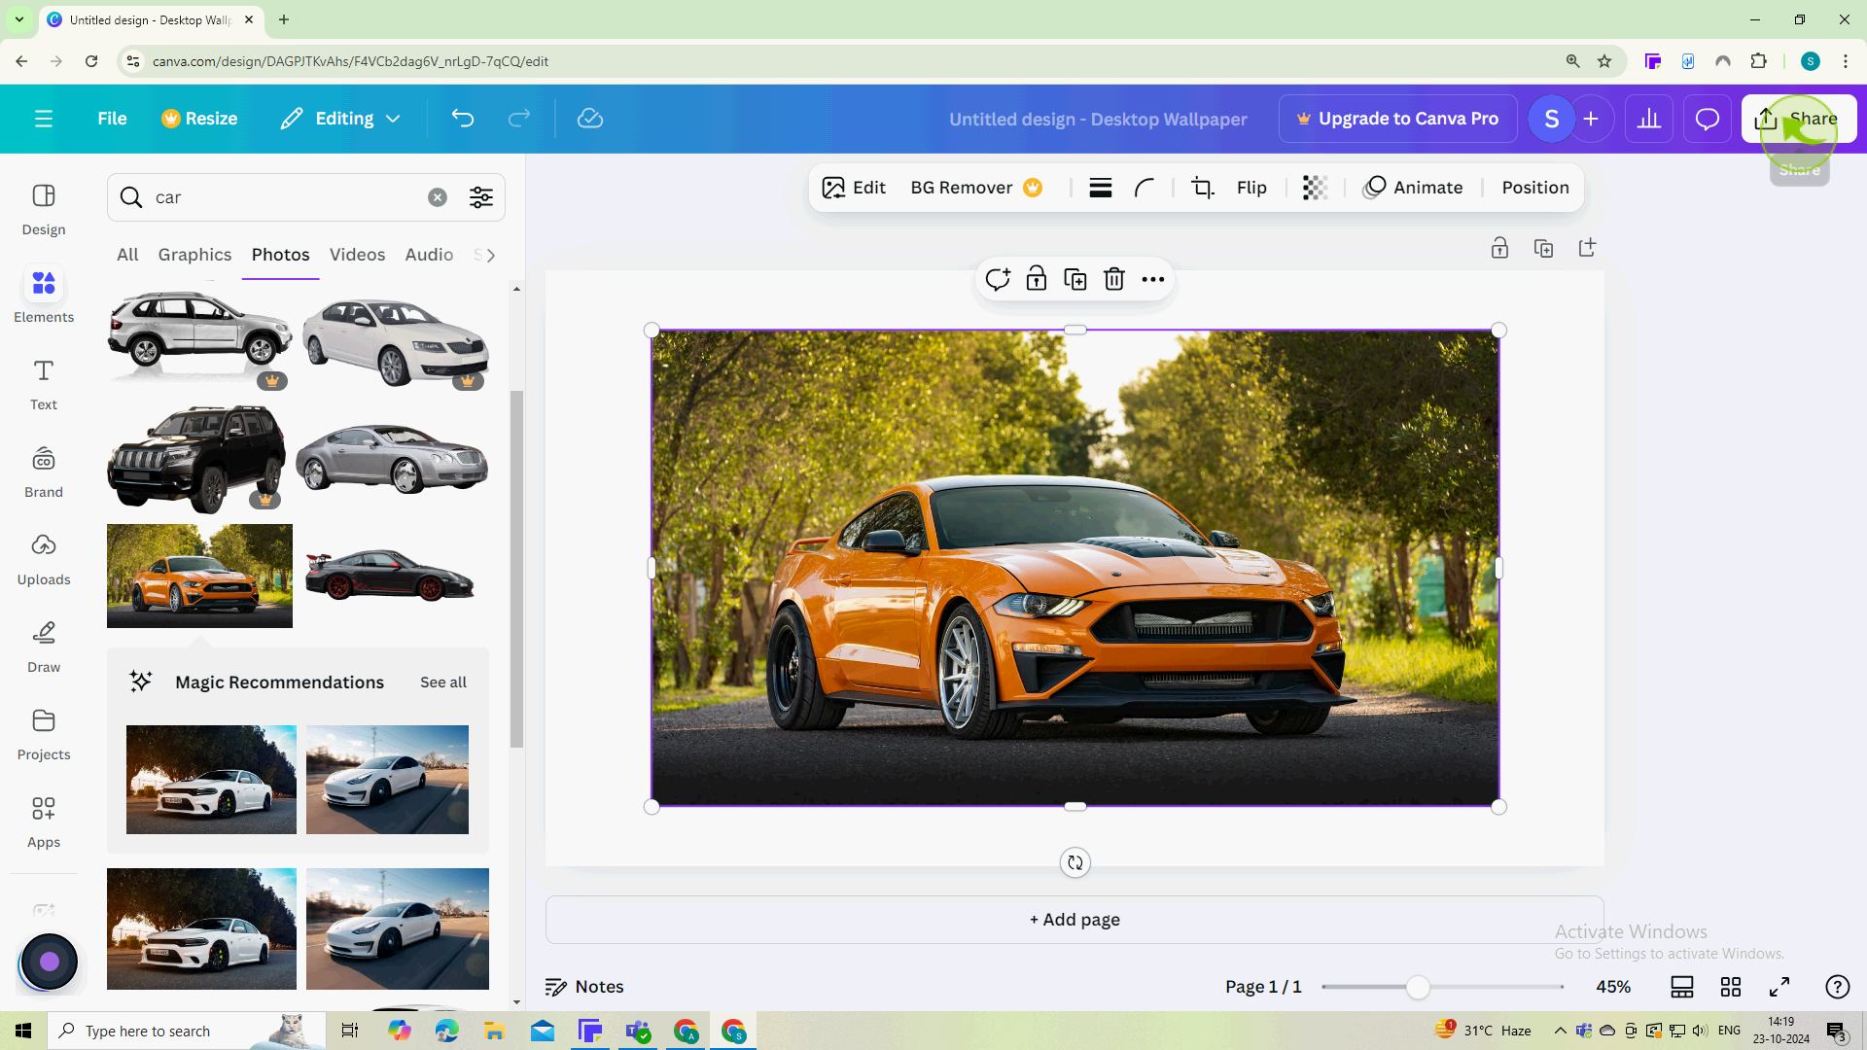Switch to Videos tab
Screen dimensions: 1867x1050
357,255
